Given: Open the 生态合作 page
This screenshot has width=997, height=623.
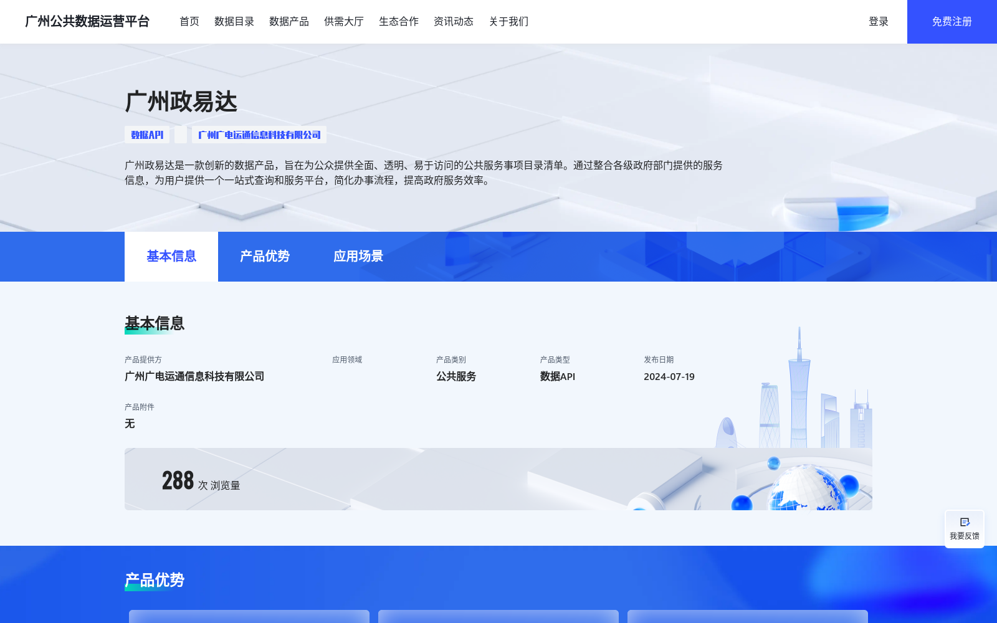Looking at the screenshot, I should point(399,21).
